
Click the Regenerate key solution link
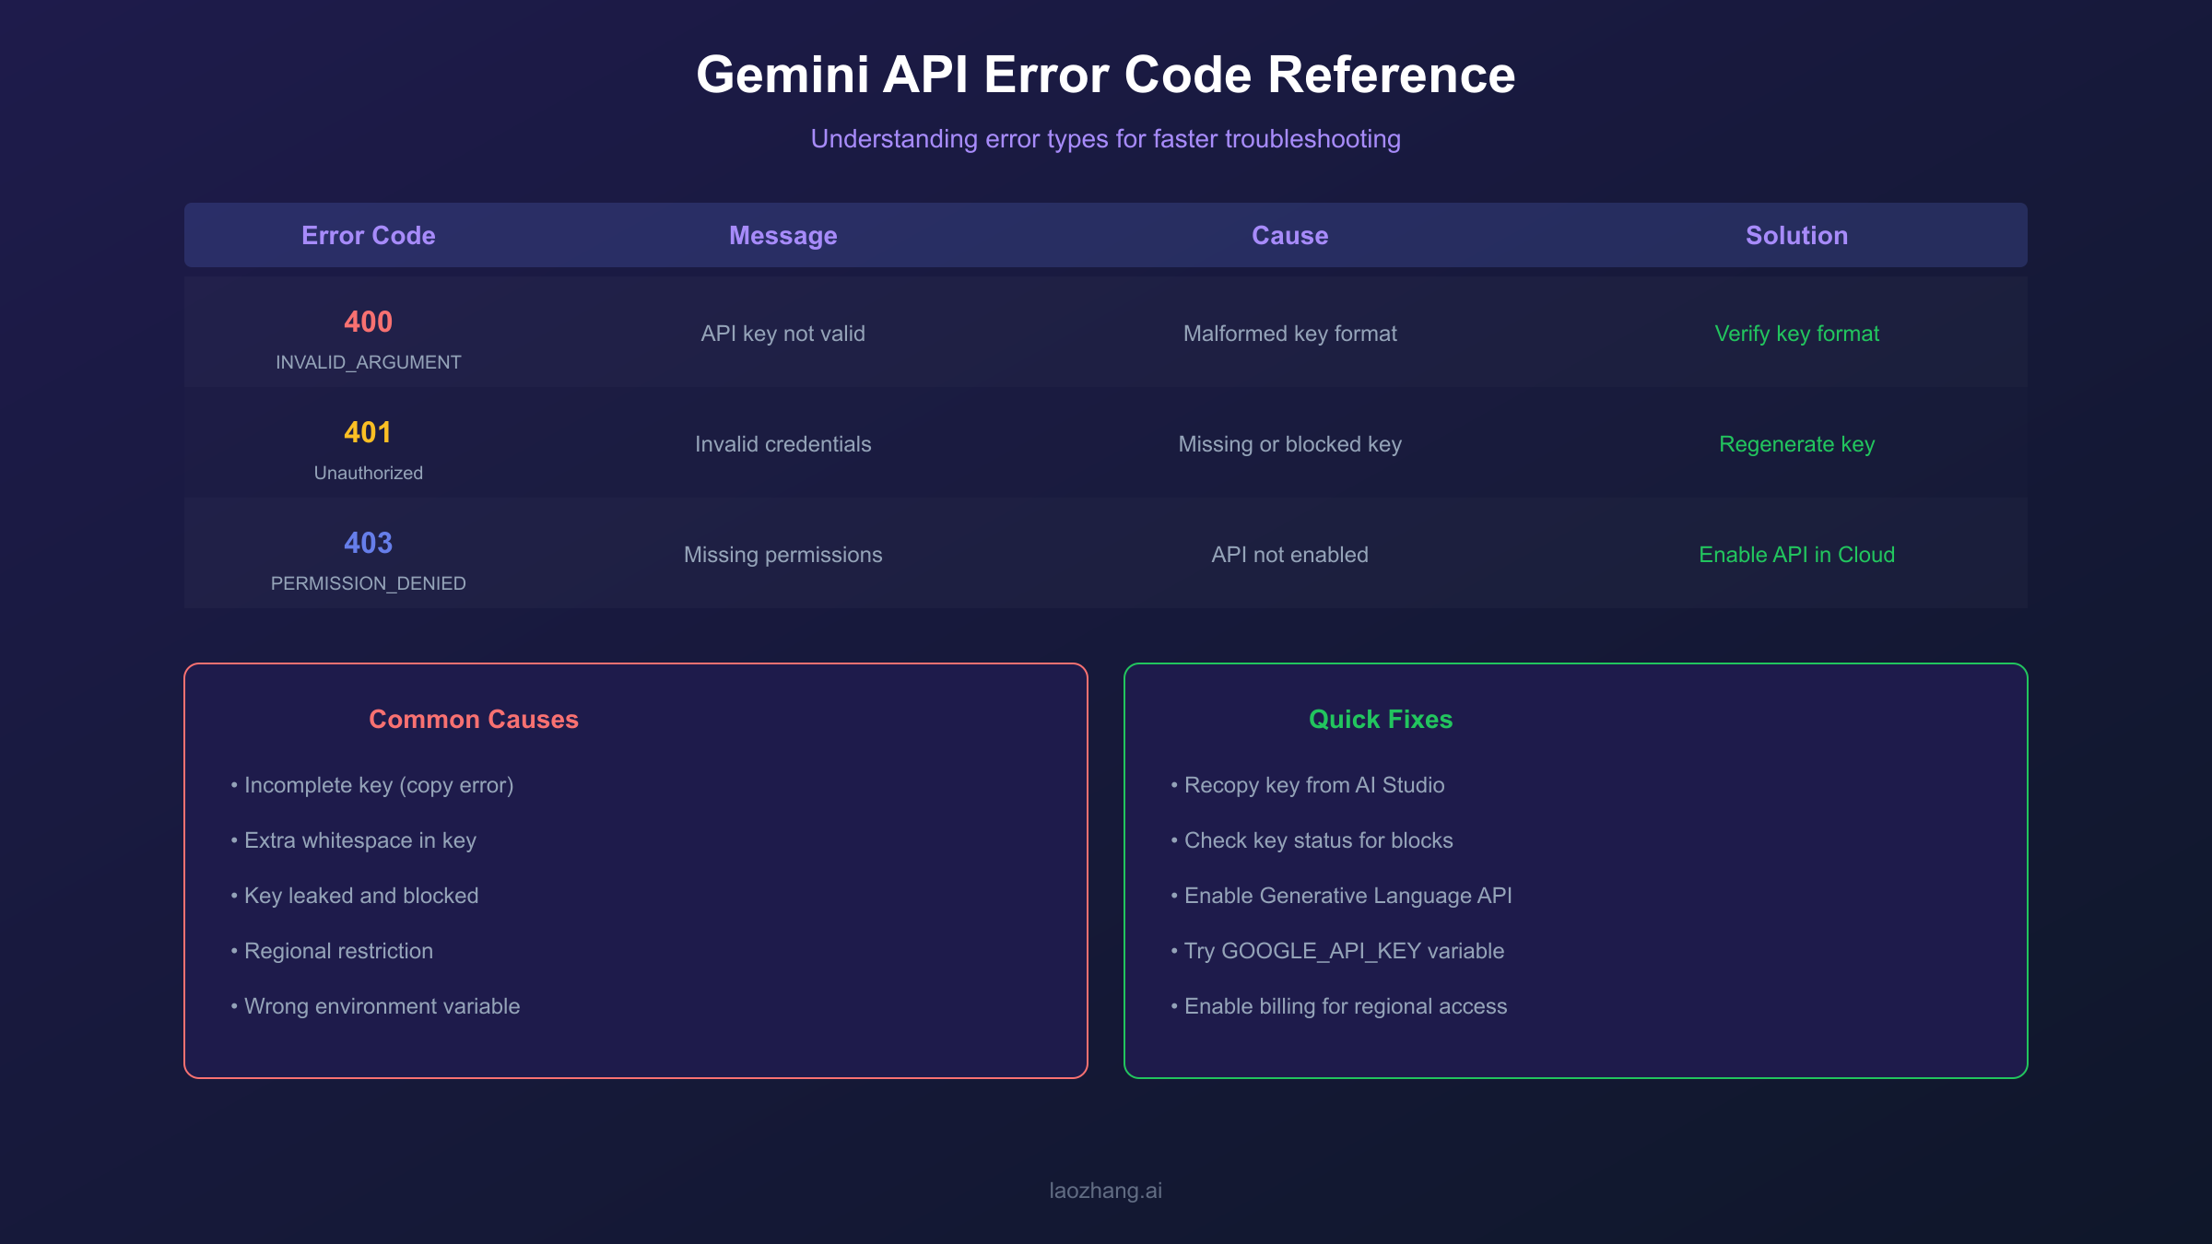point(1795,443)
